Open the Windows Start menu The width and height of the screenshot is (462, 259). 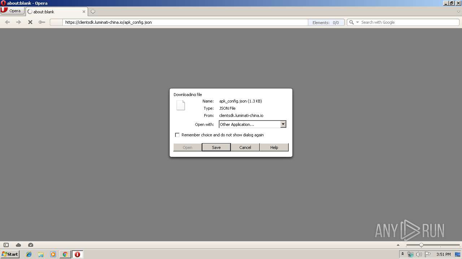pos(10,254)
